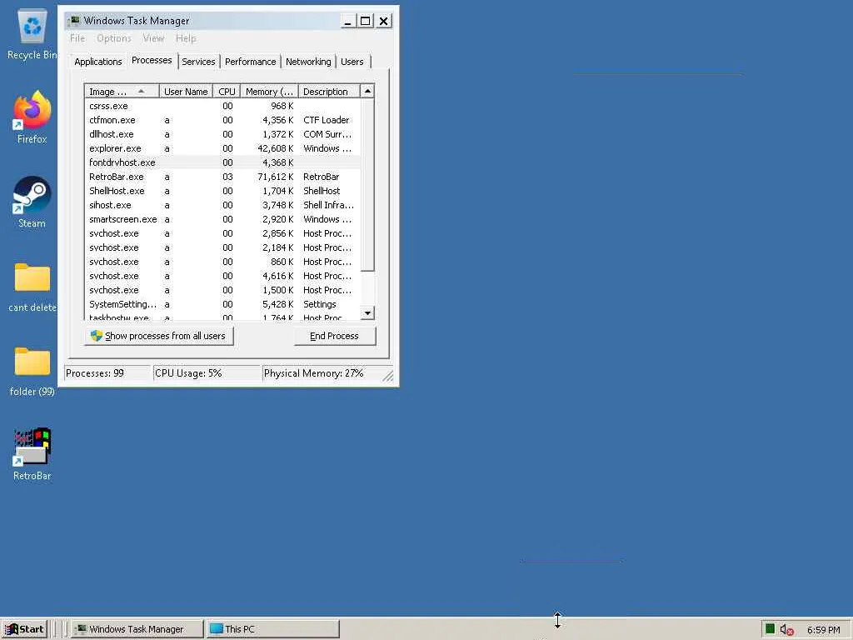Click the green Task Manager tray icon
853x640 pixels.
pyautogui.click(x=770, y=629)
